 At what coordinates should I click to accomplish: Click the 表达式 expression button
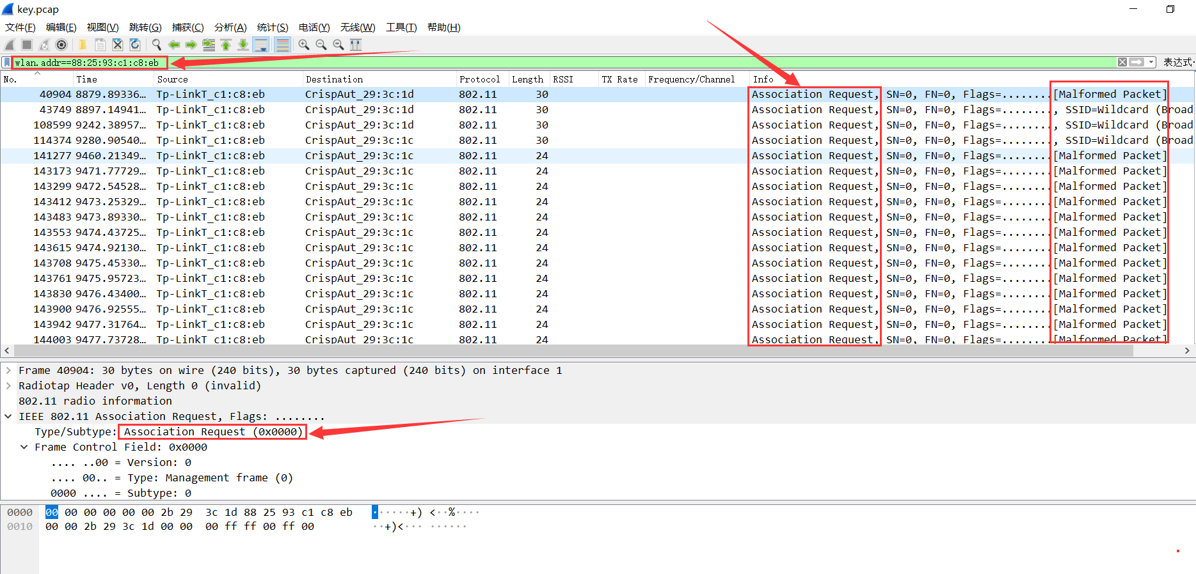point(1177,63)
